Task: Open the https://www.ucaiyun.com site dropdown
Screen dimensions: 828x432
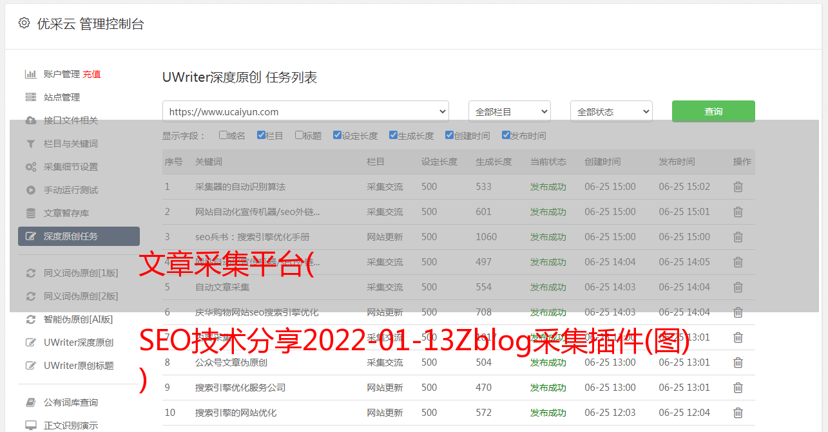Action: [x=305, y=111]
